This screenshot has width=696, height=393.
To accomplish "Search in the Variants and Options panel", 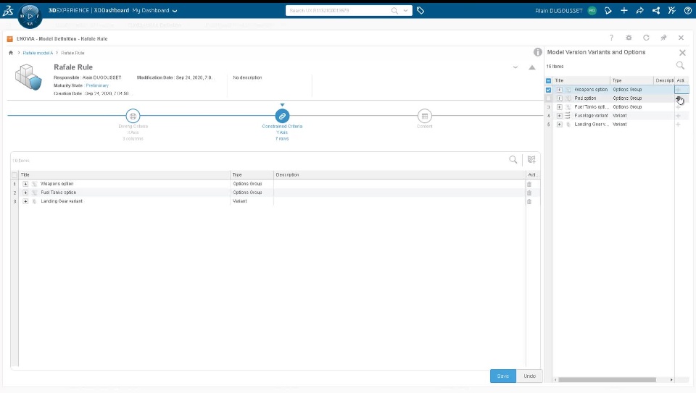I will point(680,66).
